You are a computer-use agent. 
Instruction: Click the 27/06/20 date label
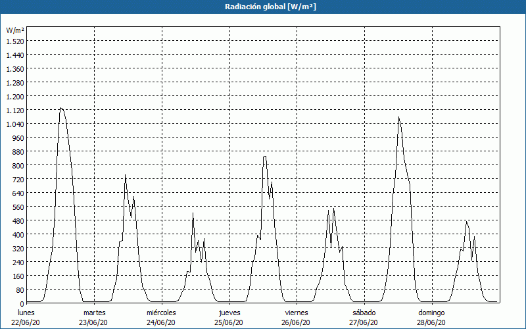364,322
